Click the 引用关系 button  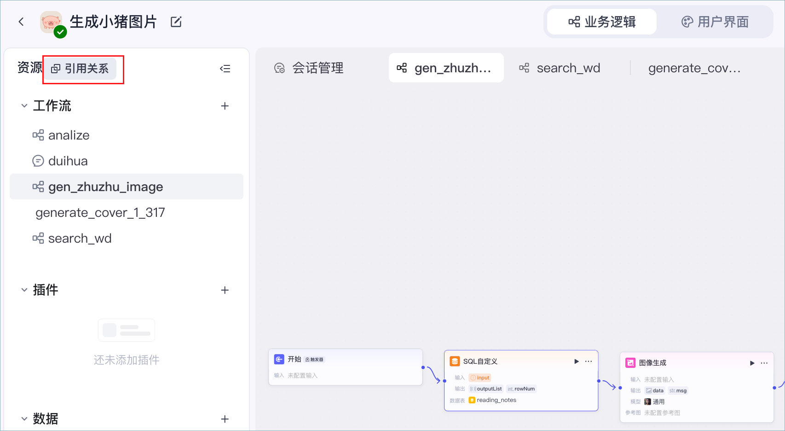[x=80, y=69]
